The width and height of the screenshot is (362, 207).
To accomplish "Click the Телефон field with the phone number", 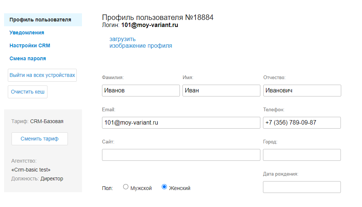I will pos(302,123).
